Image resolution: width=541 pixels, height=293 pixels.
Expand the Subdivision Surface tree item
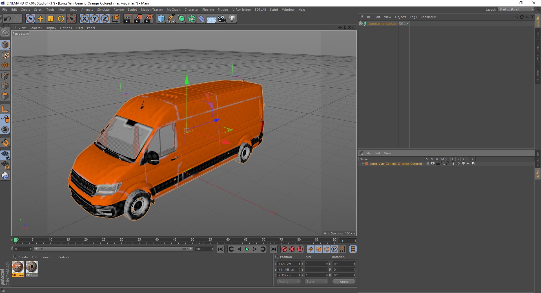click(x=361, y=24)
